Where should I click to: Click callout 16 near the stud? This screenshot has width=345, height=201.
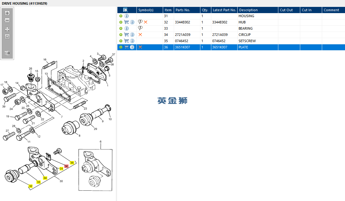pos(45,60)
